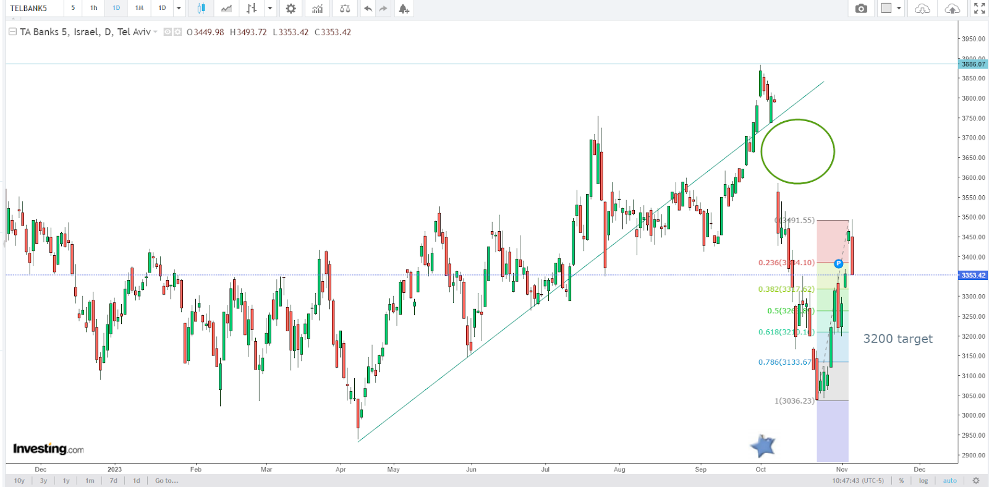
Task: Select the Fibonacci 0.786(3133.67) level label
Action: (785, 362)
